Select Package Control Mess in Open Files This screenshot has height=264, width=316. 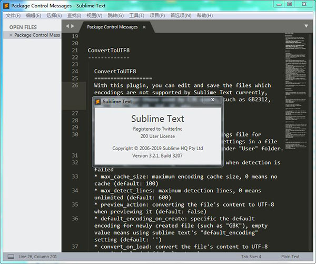tap(37, 35)
